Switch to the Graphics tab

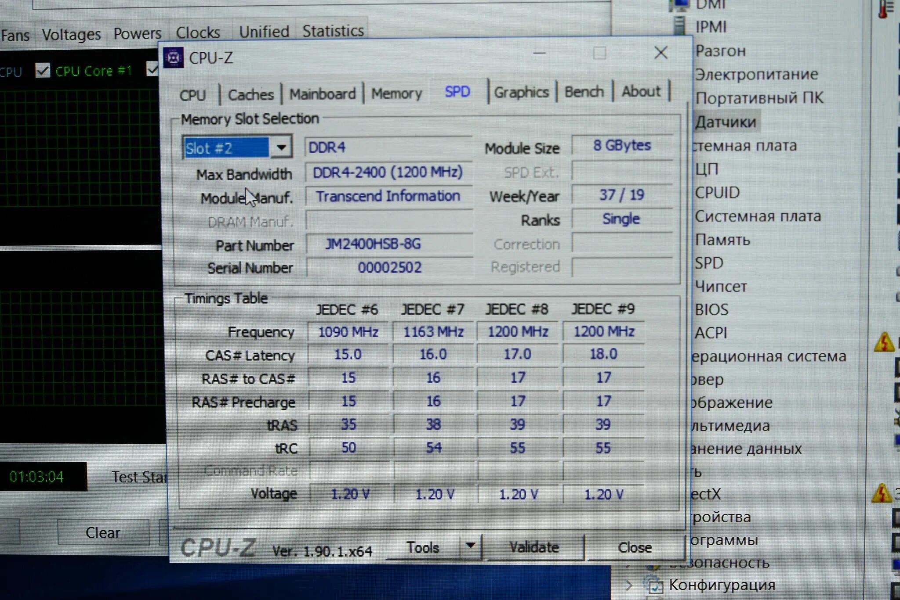[521, 92]
